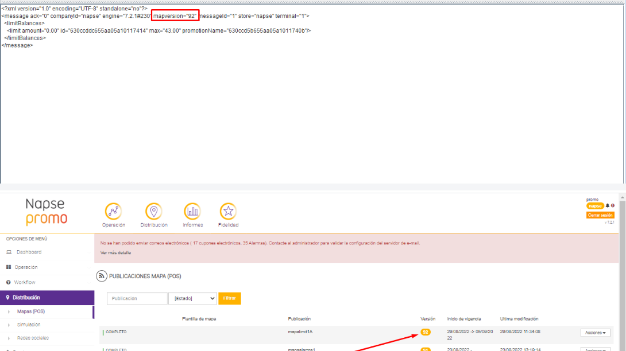Viewport: 626px width, 351px height.
Task: Click the Dashboard laptop icon in sidebar
Action: tap(9, 252)
